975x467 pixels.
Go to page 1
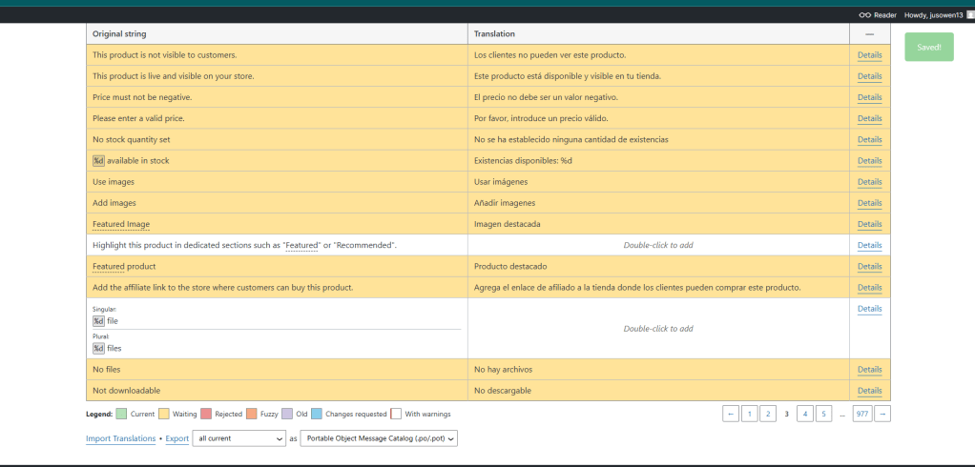(x=750, y=414)
